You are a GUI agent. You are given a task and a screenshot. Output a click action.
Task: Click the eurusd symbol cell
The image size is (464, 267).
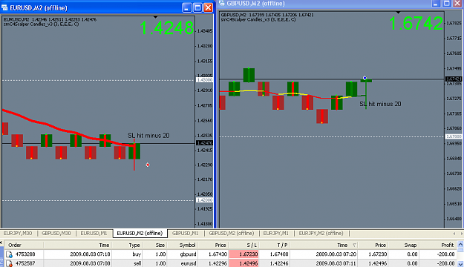[x=189, y=263]
